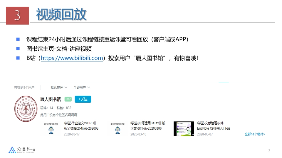Expand the 全部用户 filter dropdown
282x158 pixels.
click(81, 87)
